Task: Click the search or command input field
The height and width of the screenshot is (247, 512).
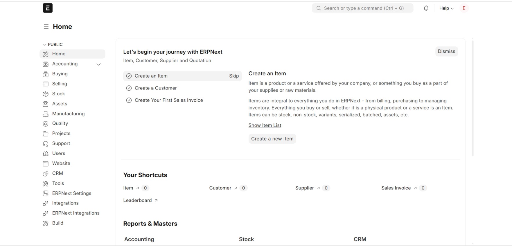Action: tap(362, 8)
